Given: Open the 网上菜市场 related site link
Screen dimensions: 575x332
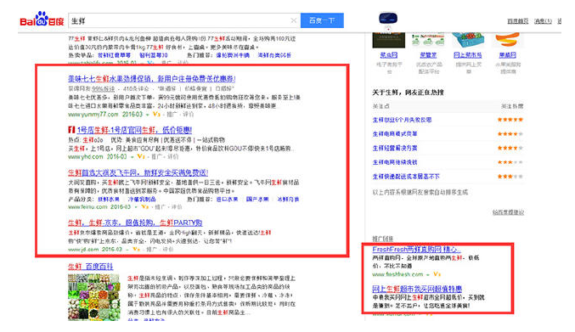Looking at the screenshot, I should coord(467,55).
